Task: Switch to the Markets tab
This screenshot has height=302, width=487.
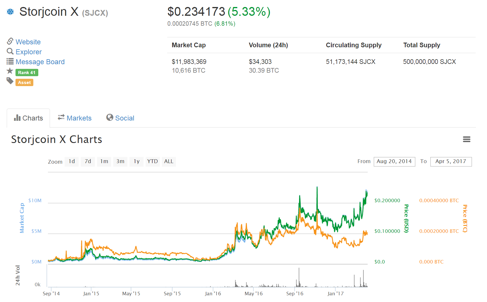Action: (75, 118)
